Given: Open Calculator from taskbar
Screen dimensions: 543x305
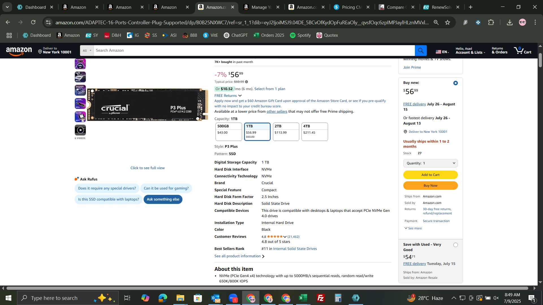Looking at the screenshot, I should [338, 298].
